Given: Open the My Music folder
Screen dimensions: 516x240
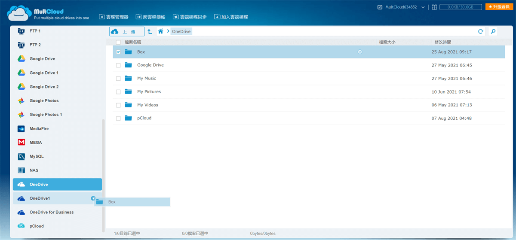Looking at the screenshot, I should [x=147, y=79].
